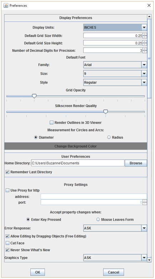The image size is (155, 279).
Task: Click Change Background Color button
Action: coord(76,146)
